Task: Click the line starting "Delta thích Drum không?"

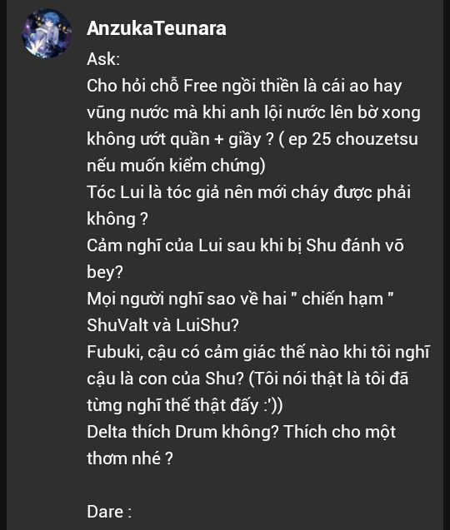Action: click(x=241, y=432)
